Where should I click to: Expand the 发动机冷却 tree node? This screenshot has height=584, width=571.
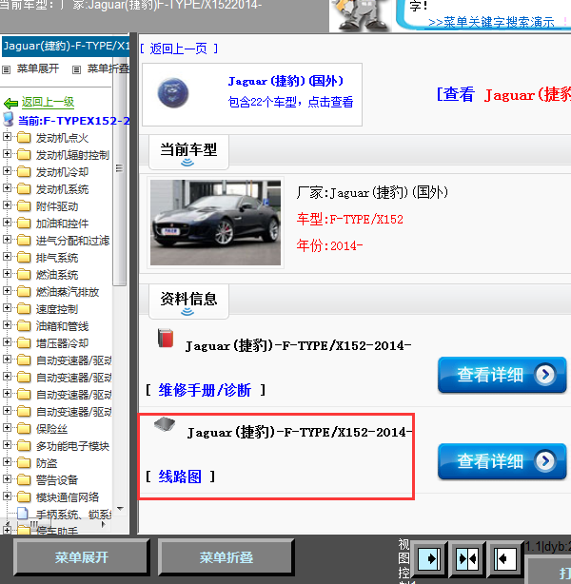[x=7, y=170]
